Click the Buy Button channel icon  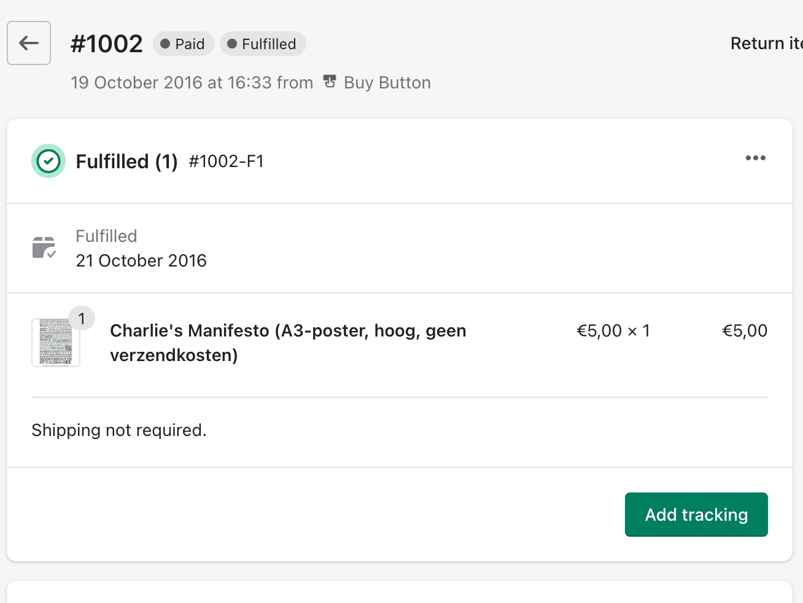tap(330, 82)
